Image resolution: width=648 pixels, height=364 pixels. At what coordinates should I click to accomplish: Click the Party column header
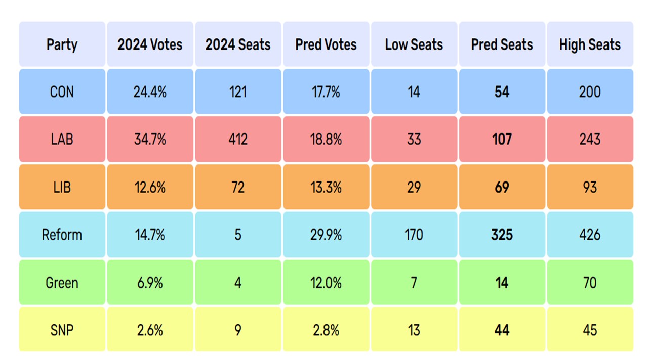click(x=62, y=44)
